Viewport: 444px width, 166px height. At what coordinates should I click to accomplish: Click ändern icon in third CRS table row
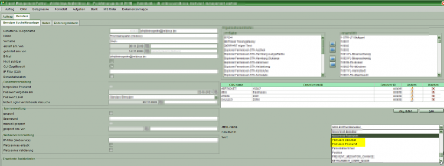pyautogui.click(x=412, y=96)
